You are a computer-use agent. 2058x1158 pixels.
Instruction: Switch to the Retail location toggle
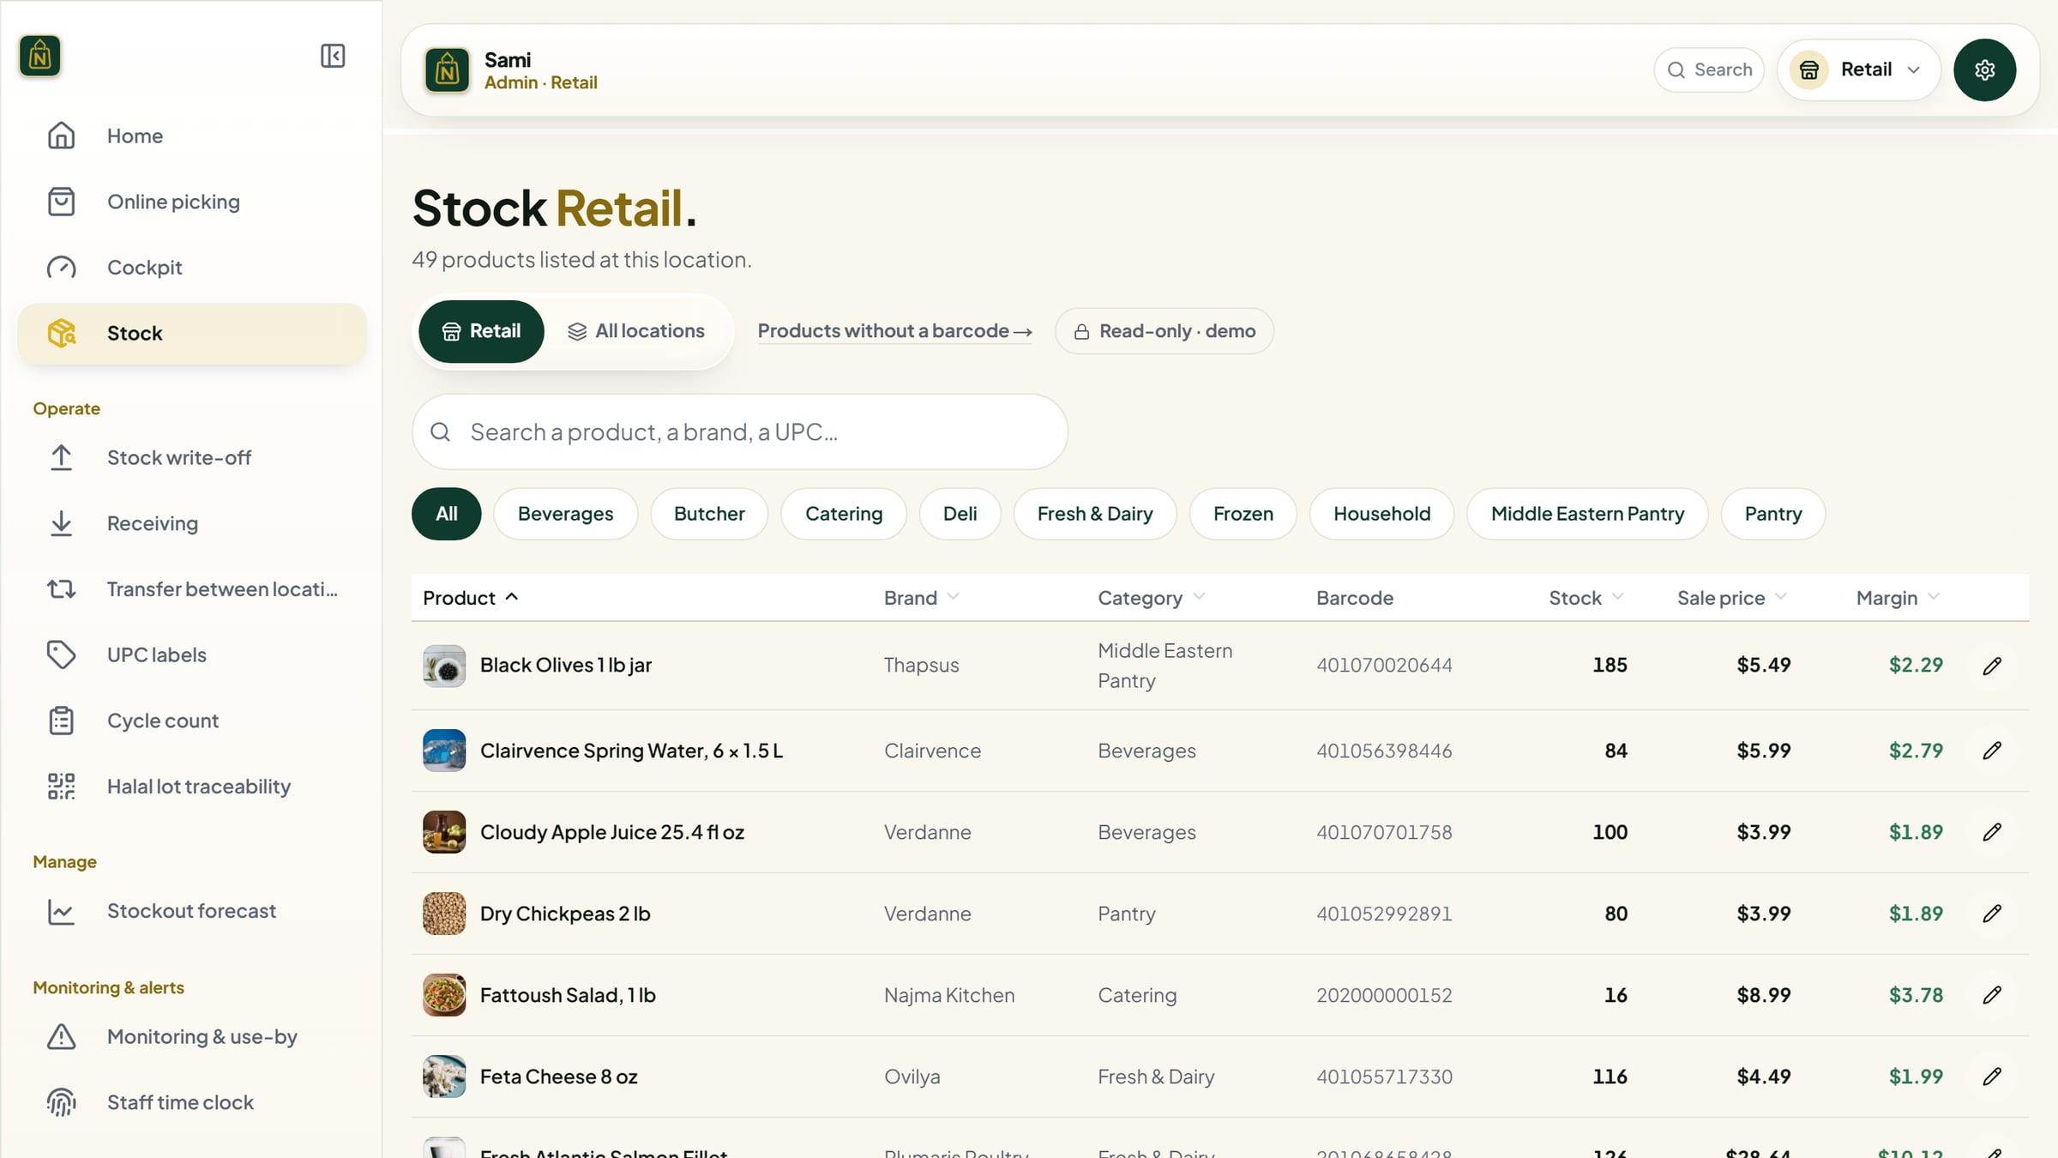481,331
